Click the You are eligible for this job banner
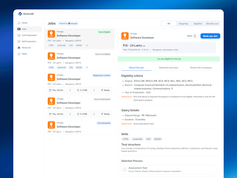 pyautogui.click(x=169, y=59)
